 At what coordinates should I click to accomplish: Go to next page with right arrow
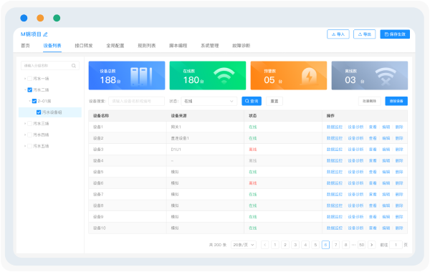click(x=371, y=245)
